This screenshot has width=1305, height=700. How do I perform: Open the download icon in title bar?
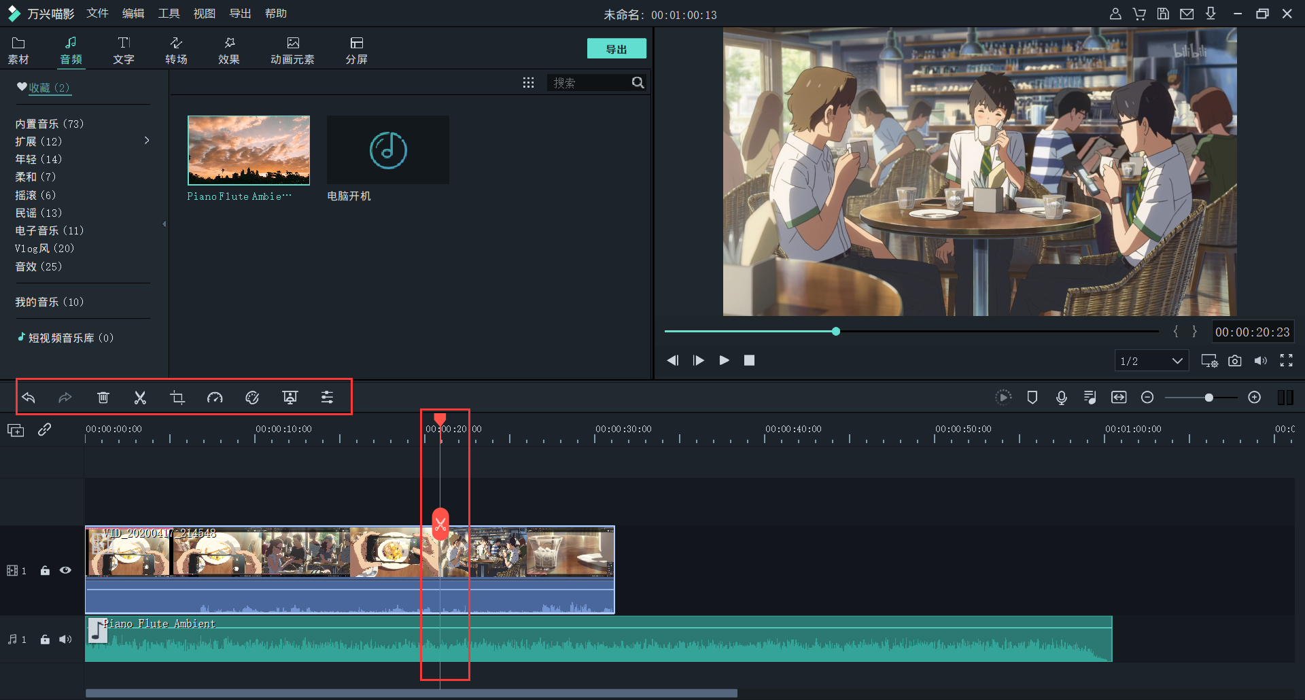click(1211, 14)
